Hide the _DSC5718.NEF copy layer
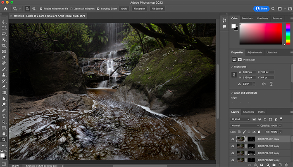293x167 pixels. 233,146
